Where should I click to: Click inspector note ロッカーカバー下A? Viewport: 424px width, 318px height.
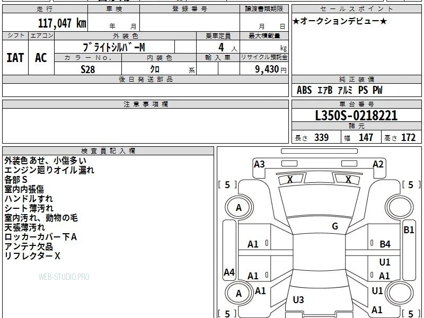pos(41,237)
